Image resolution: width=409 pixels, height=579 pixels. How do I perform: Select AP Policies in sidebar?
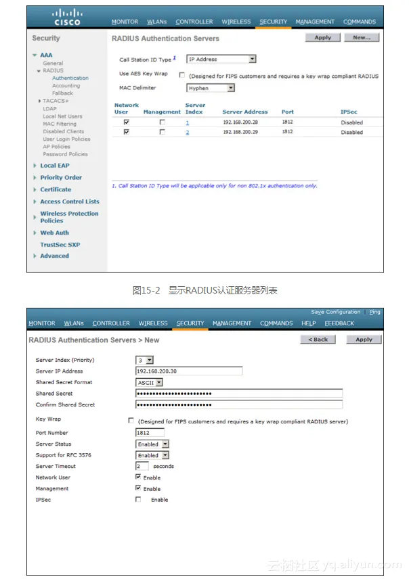(56, 147)
